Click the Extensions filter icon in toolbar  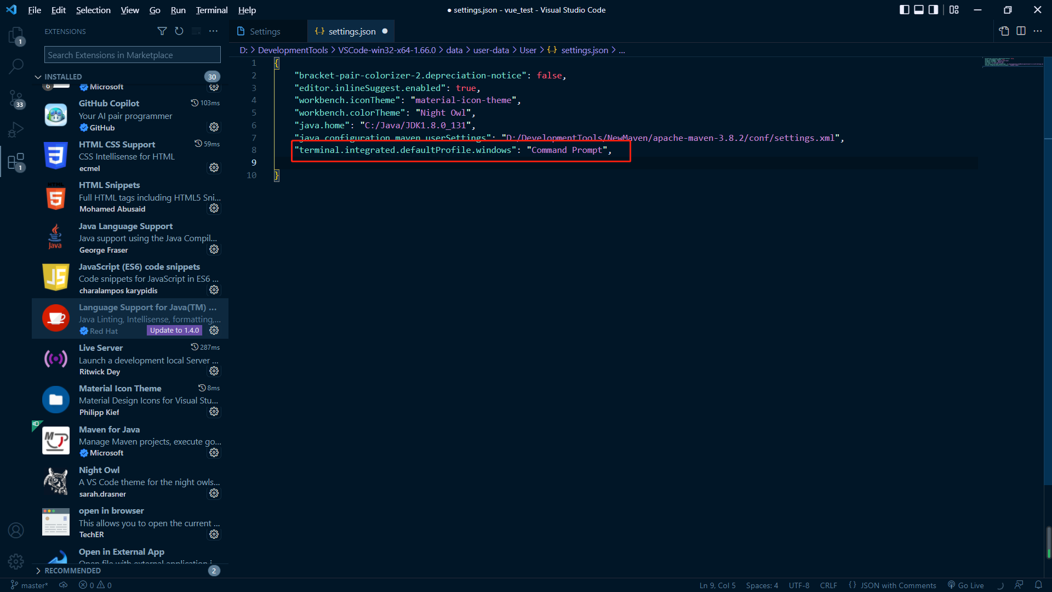pyautogui.click(x=162, y=31)
